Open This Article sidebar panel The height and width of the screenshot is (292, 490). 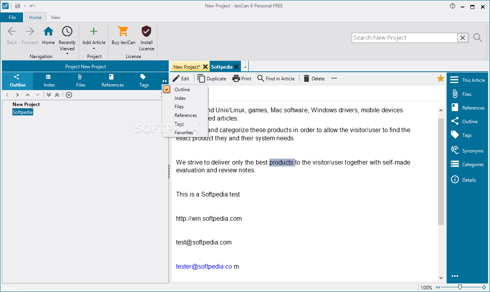[467, 80]
